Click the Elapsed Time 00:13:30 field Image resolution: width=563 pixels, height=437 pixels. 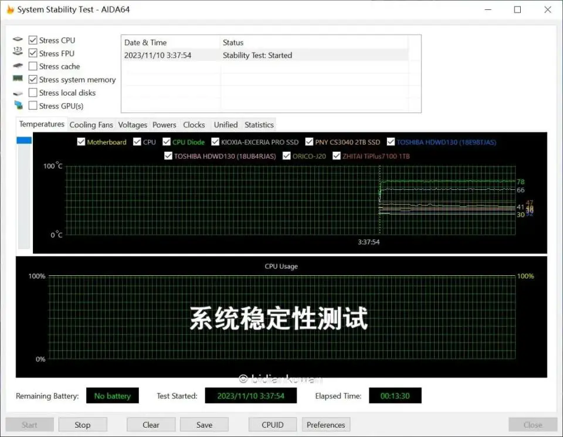(x=395, y=396)
